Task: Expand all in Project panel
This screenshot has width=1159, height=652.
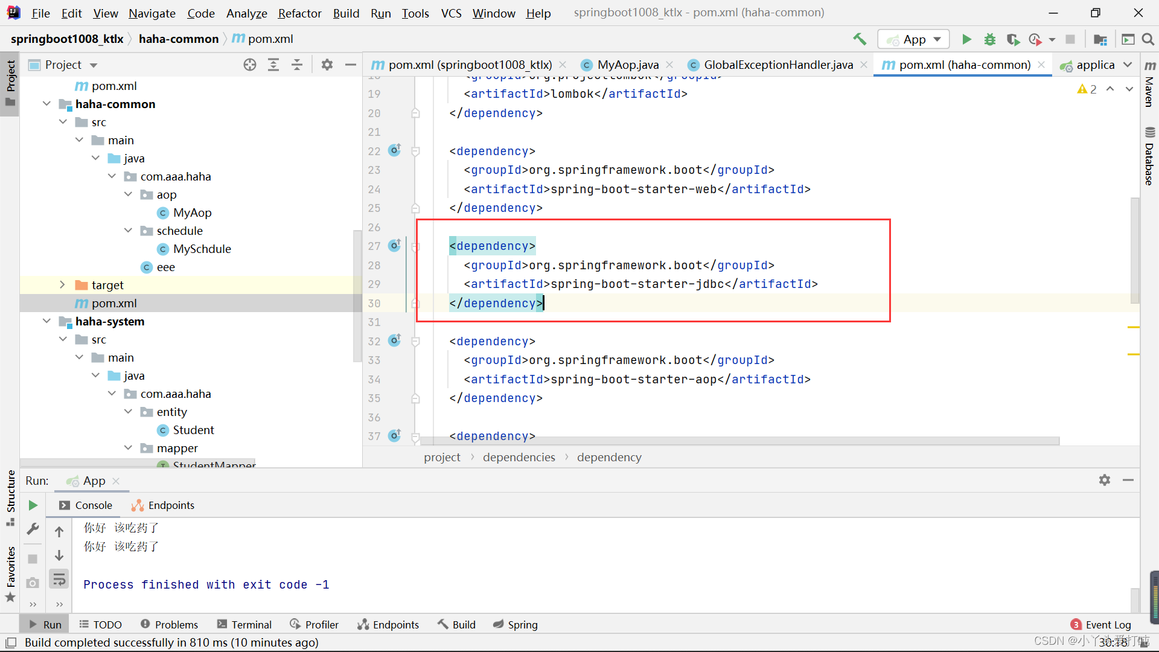Action: tap(273, 65)
